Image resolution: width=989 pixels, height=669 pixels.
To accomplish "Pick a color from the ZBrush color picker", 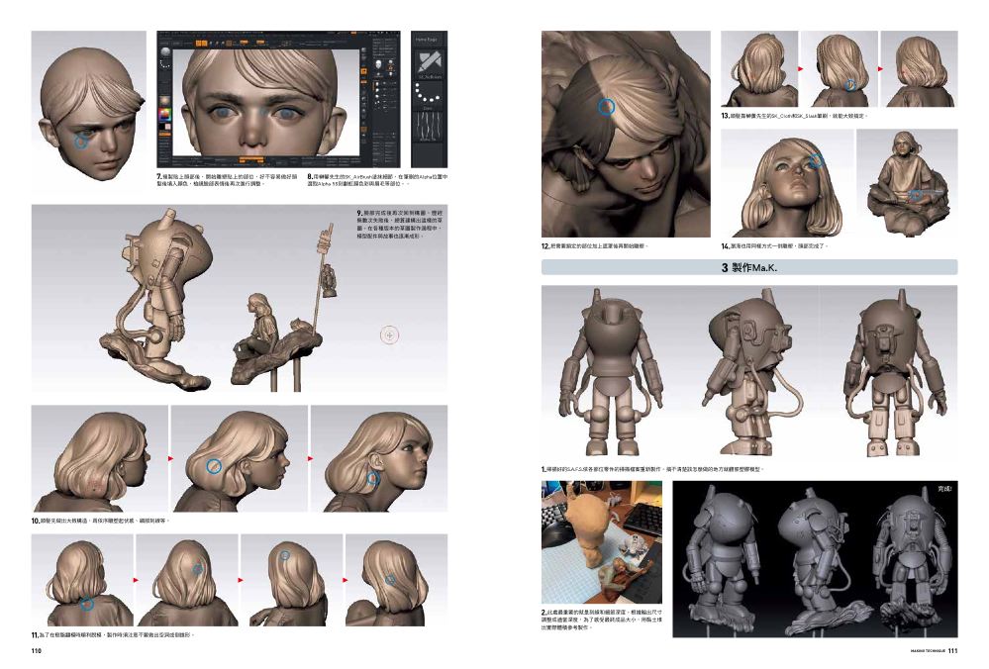I will (x=165, y=115).
